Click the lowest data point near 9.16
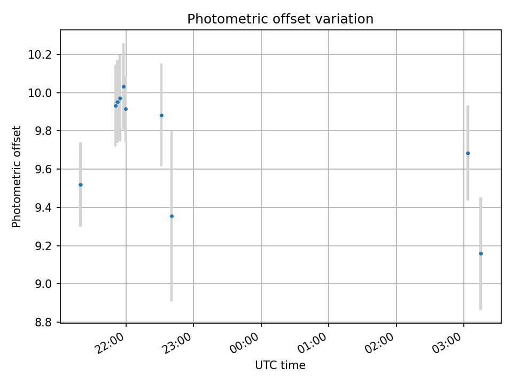 481,253
